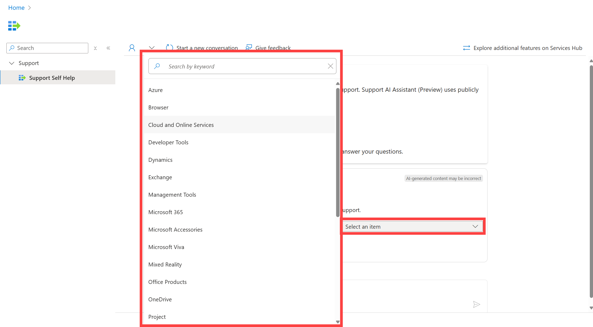Select Azure from the product list
The image size is (593, 327).
(x=155, y=90)
